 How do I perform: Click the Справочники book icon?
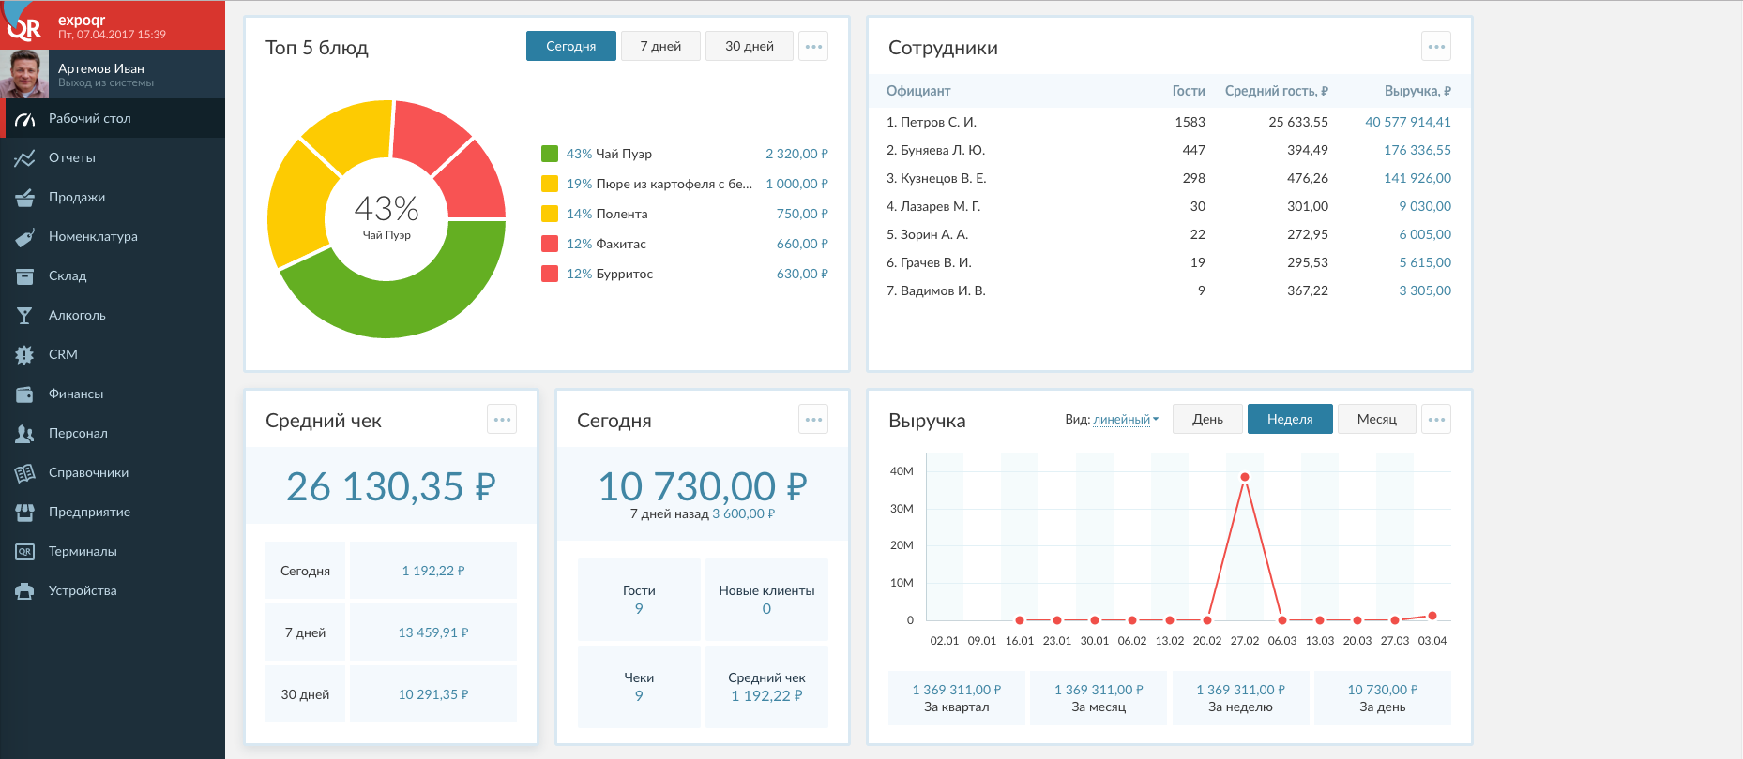pos(24,473)
